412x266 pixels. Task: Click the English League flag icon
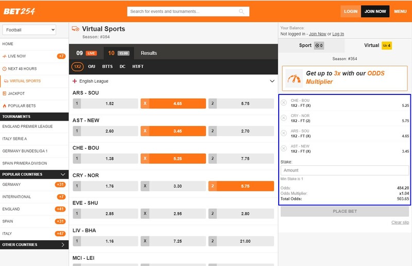click(x=75, y=81)
